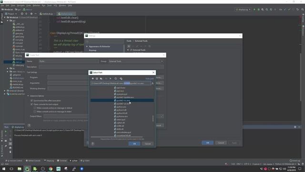Open help in the Create Tool dialog
The image size is (305, 172).
pyautogui.click(x=29, y=125)
